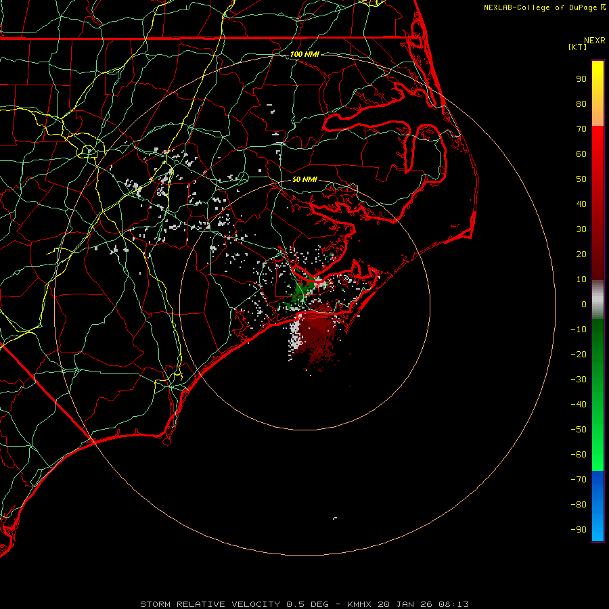
Task: Select the positive 40 knot scale label
Action: click(581, 204)
